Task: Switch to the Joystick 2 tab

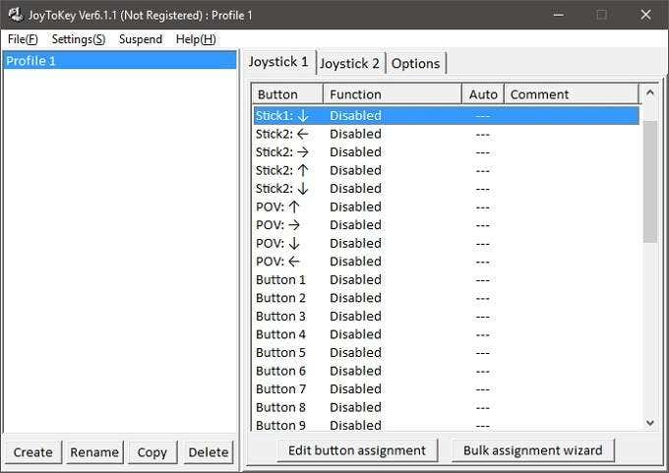Action: (349, 63)
